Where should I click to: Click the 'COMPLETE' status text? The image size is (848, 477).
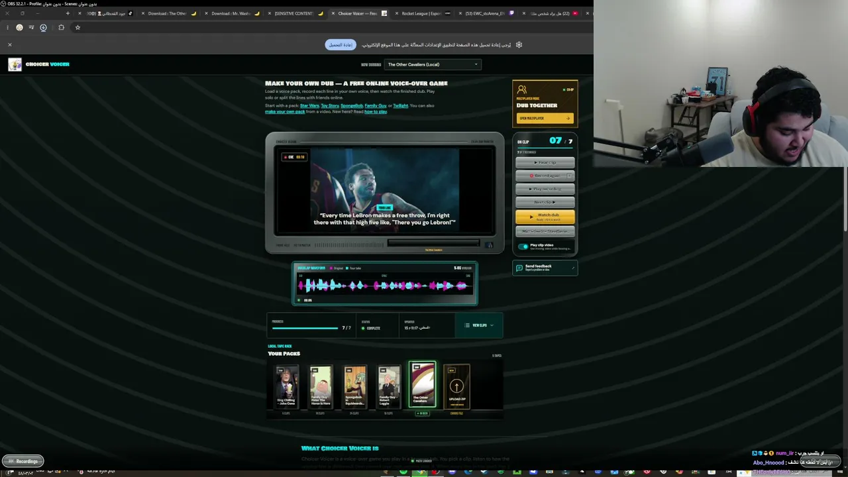(x=374, y=329)
